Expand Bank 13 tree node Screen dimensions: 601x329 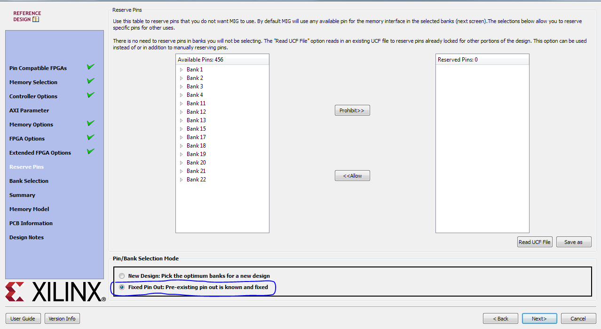coord(182,120)
